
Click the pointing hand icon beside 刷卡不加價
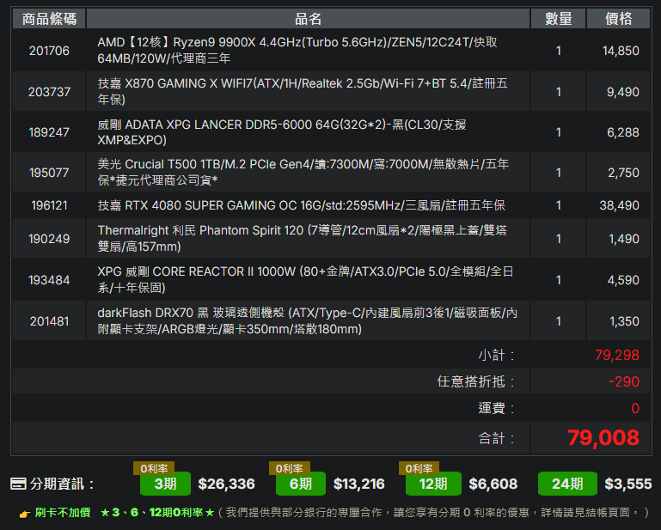(x=25, y=514)
